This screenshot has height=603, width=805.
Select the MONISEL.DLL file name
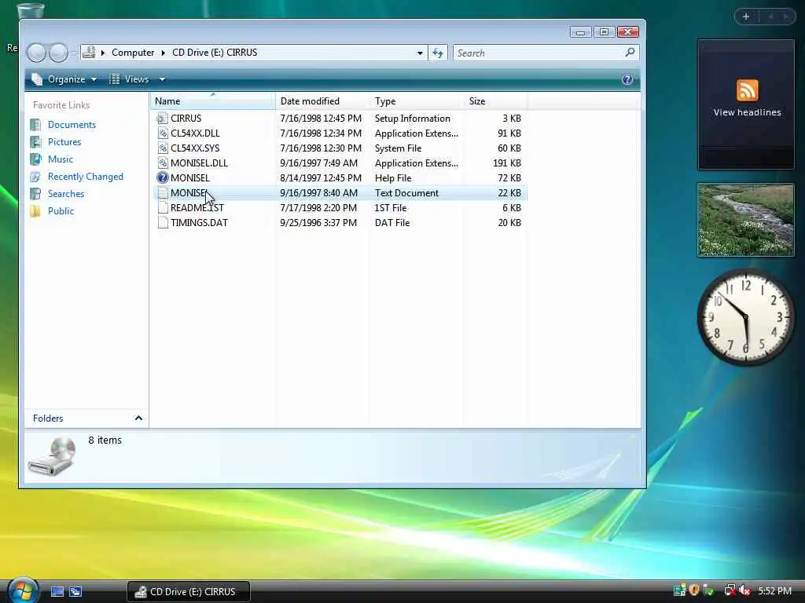(199, 163)
